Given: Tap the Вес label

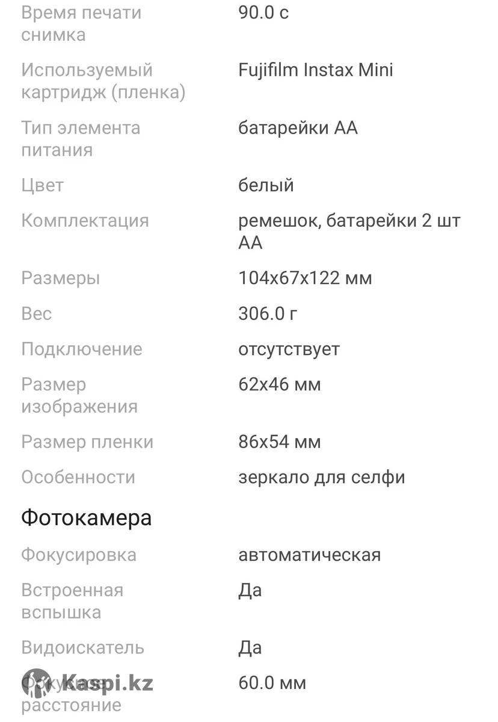Looking at the screenshot, I should point(37,313).
